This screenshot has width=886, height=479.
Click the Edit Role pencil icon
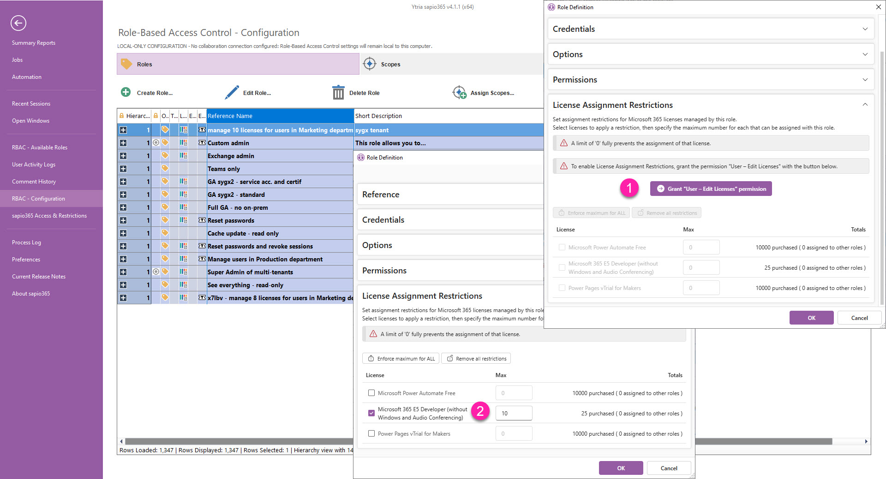click(x=232, y=92)
